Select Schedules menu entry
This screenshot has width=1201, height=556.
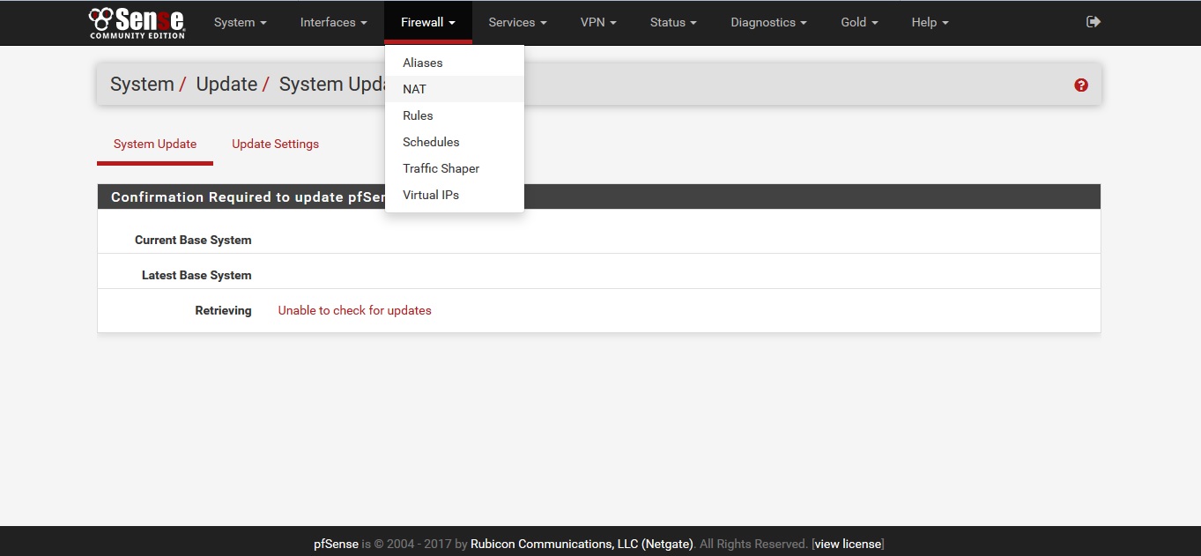click(x=431, y=142)
